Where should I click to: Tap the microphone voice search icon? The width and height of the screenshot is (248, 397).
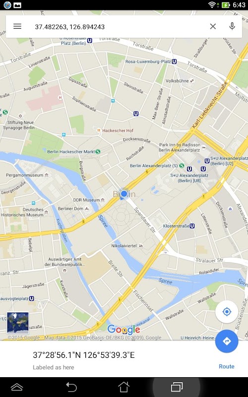click(232, 26)
